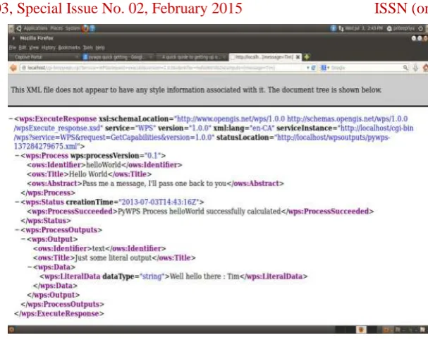Open the Firefox Tools menu
The width and height of the screenshot is (428, 340).
pos(88,47)
